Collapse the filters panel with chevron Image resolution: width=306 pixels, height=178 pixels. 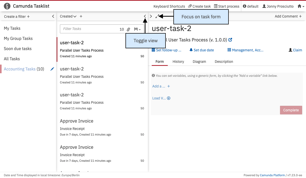[53, 16]
